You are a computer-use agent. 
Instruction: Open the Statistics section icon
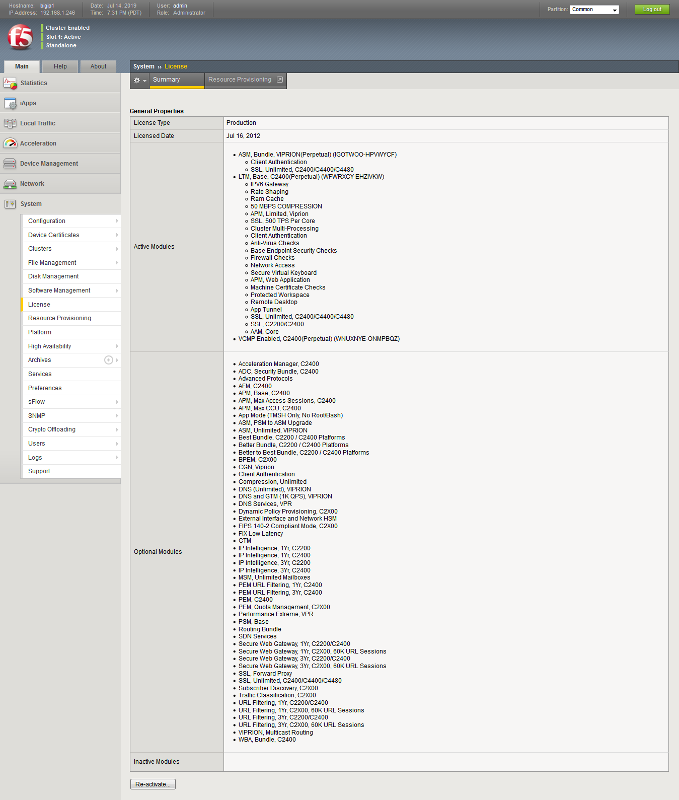(10, 83)
